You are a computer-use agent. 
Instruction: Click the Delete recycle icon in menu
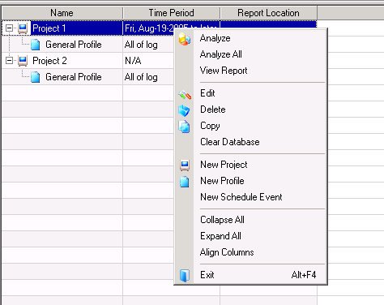pos(184,110)
